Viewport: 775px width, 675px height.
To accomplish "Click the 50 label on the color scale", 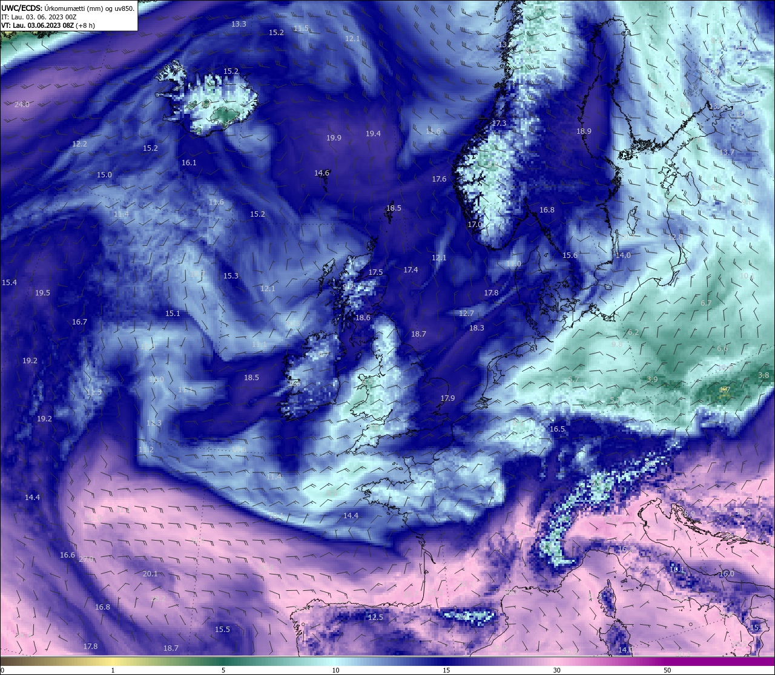I will click(x=667, y=670).
